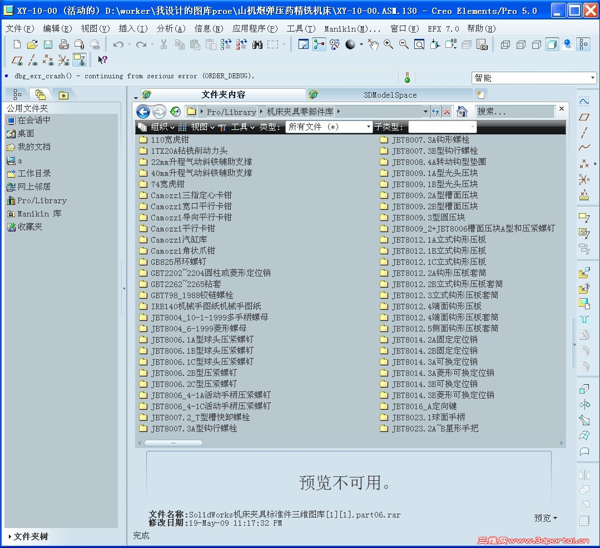Click the Home icon in browser bar

point(462,112)
